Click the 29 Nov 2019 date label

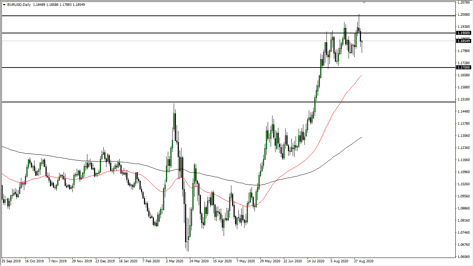coord(82,262)
